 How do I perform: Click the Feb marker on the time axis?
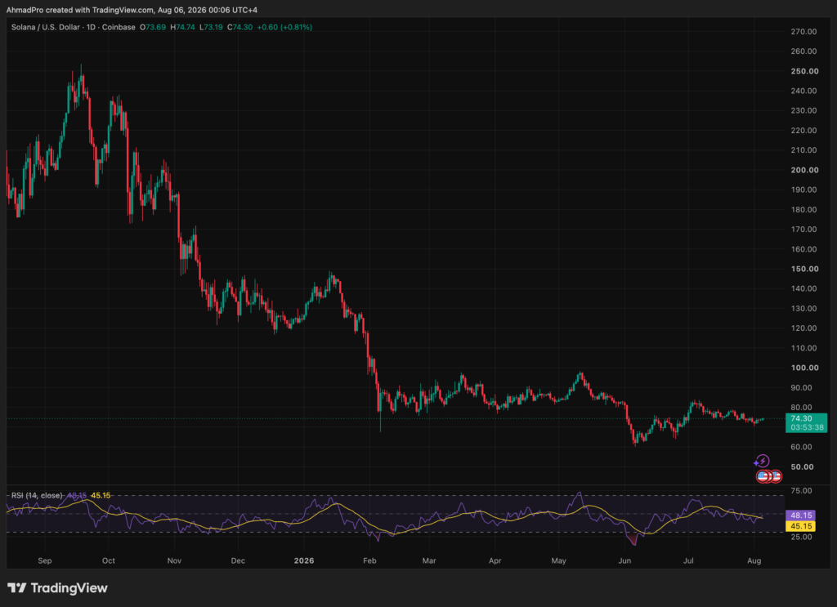pyautogui.click(x=369, y=560)
